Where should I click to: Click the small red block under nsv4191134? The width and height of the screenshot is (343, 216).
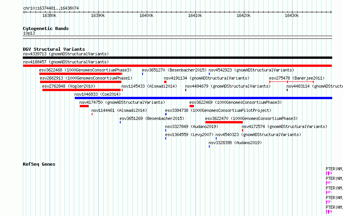165,82
